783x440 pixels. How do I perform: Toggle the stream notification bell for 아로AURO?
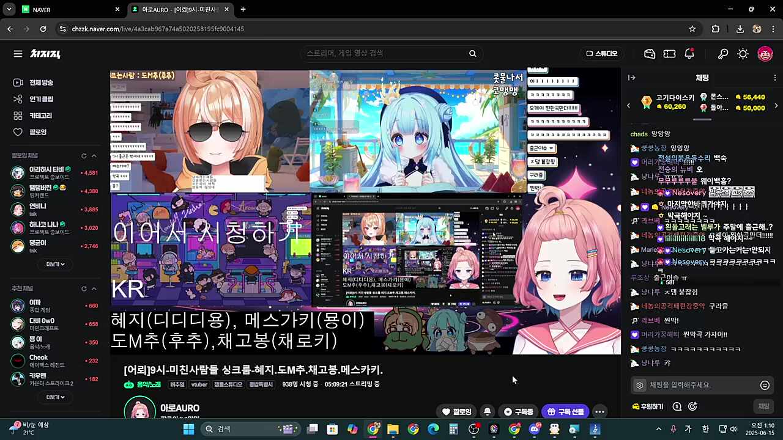point(487,412)
